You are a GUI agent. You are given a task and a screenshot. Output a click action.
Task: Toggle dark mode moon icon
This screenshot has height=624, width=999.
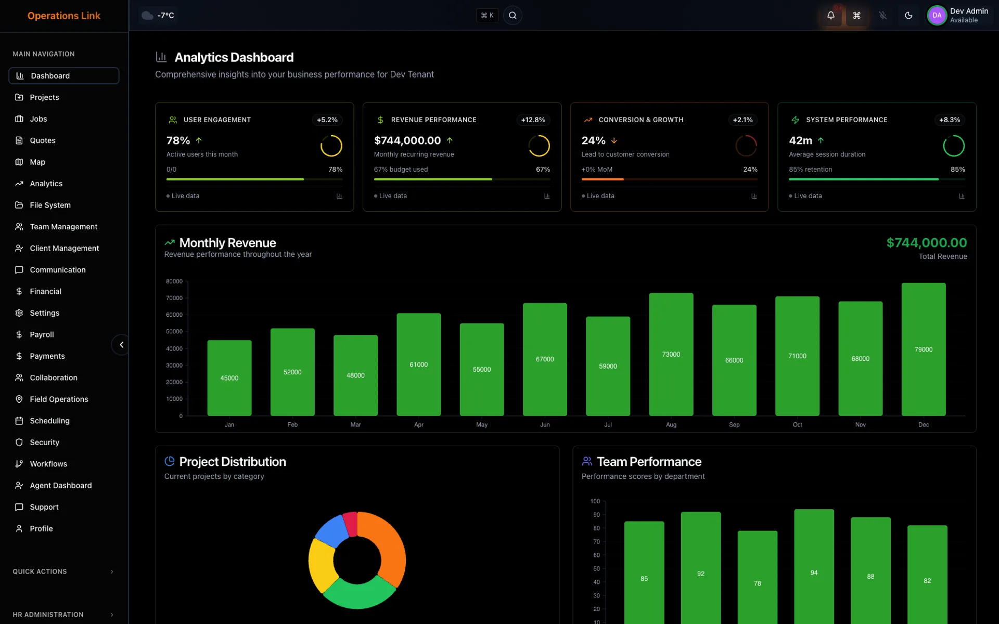pos(908,16)
